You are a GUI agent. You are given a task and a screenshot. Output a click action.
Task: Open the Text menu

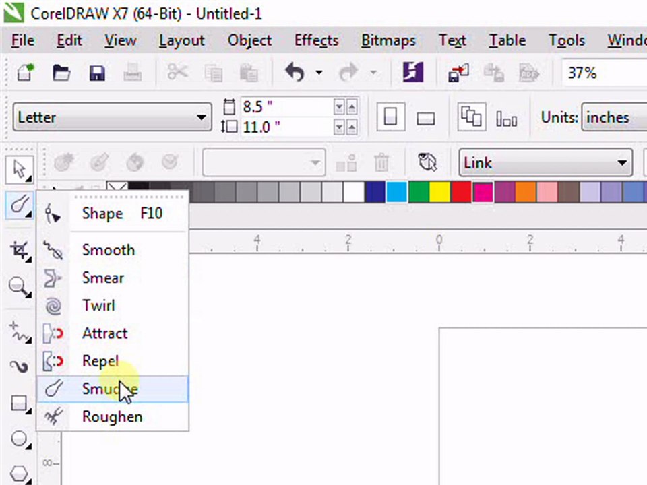coord(452,40)
